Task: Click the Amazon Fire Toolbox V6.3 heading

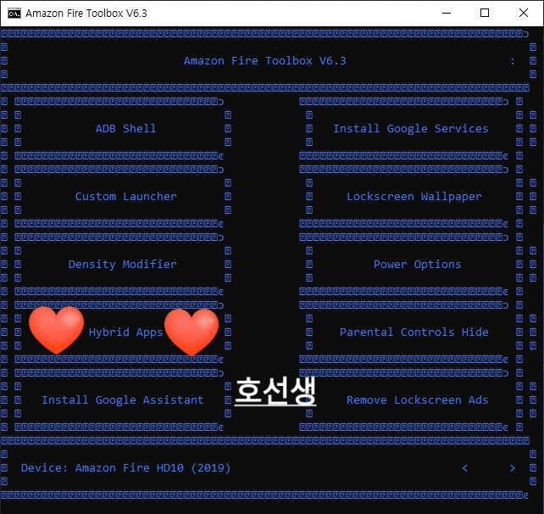Action: pyautogui.click(x=264, y=61)
